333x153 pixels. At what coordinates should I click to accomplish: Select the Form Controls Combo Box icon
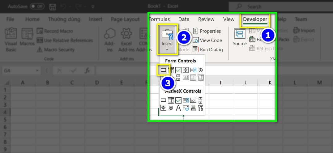click(171, 70)
